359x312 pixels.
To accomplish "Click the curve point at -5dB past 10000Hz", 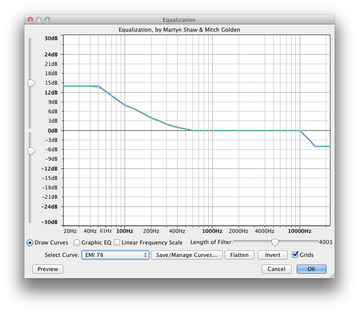I will coord(316,147).
